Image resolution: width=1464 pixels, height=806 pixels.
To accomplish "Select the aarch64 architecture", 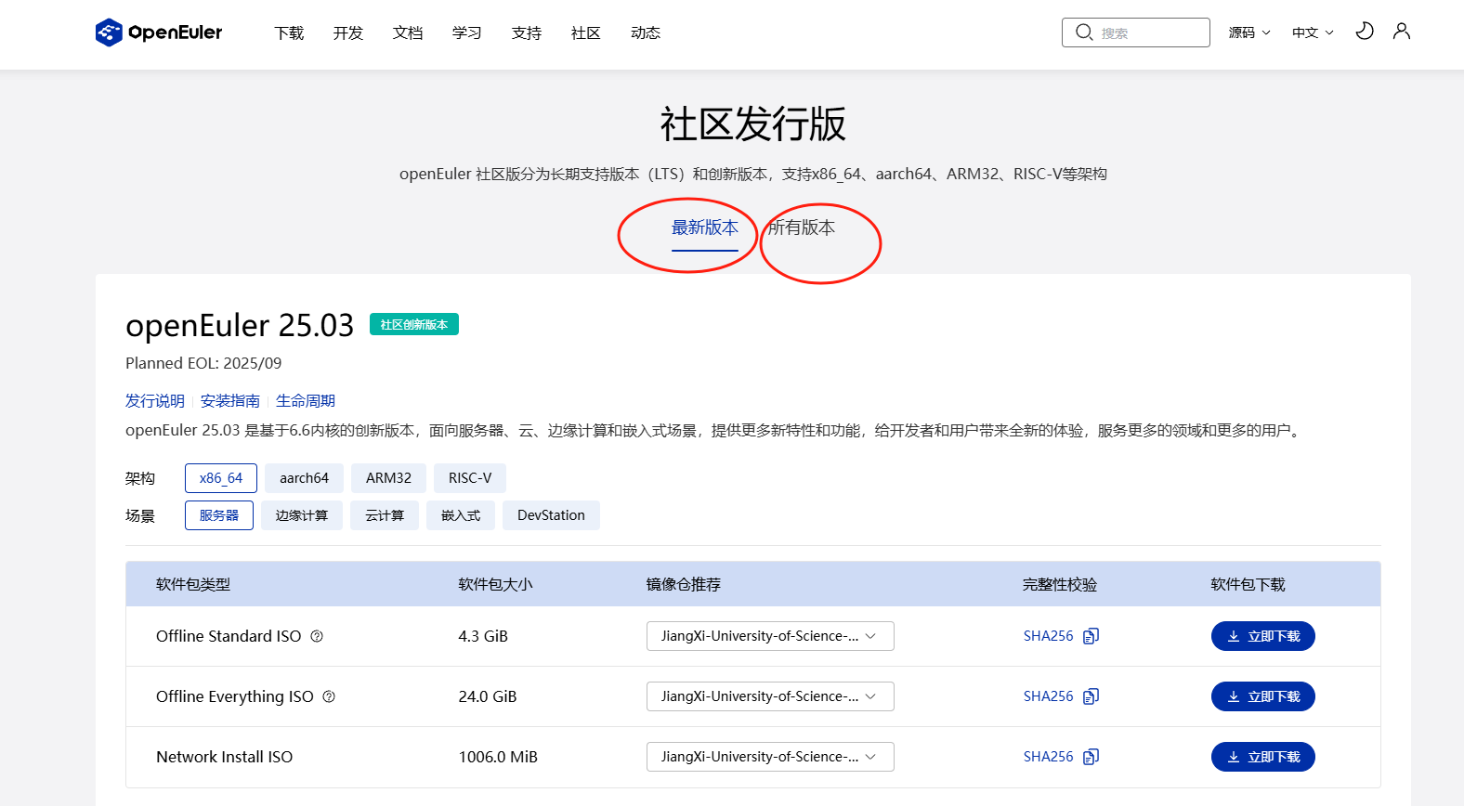I will [305, 478].
